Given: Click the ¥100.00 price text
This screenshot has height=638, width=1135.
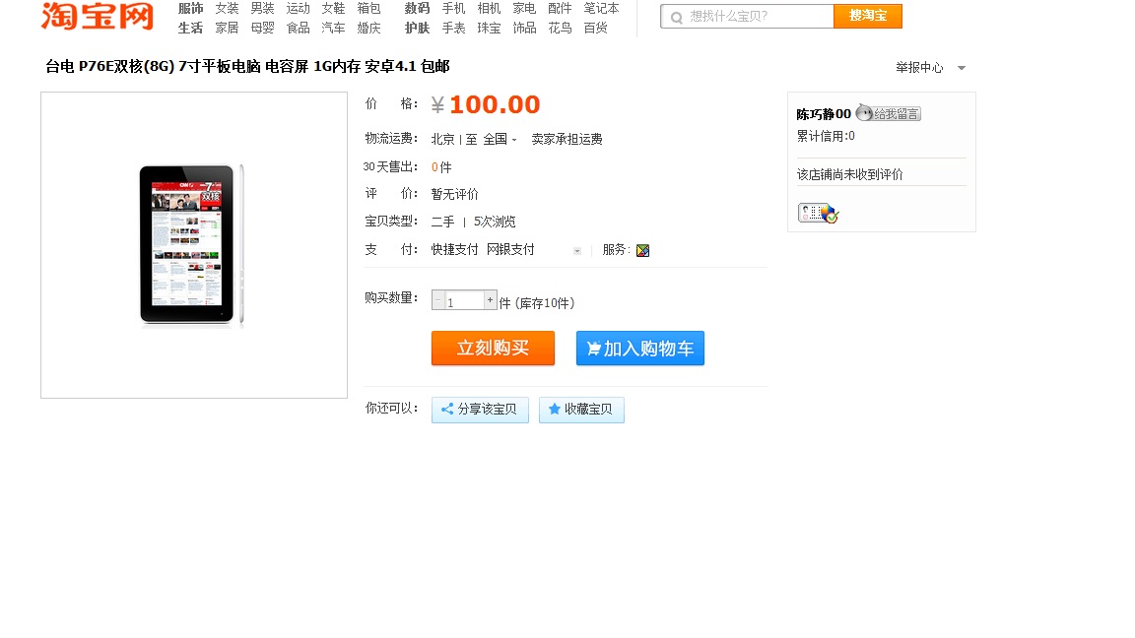Looking at the screenshot, I should pyautogui.click(x=486, y=105).
